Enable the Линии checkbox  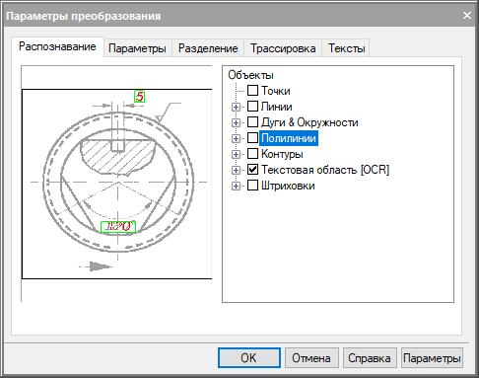click(252, 107)
